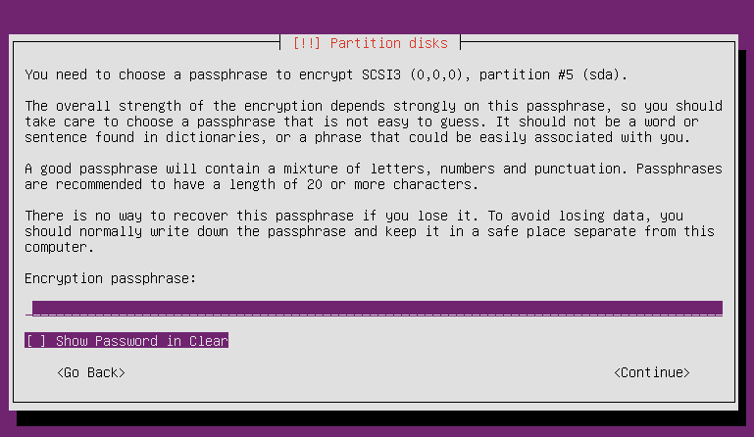Screen dimensions: 754x437
Task: Click the [!!] priority marker in title
Action: [x=306, y=43]
